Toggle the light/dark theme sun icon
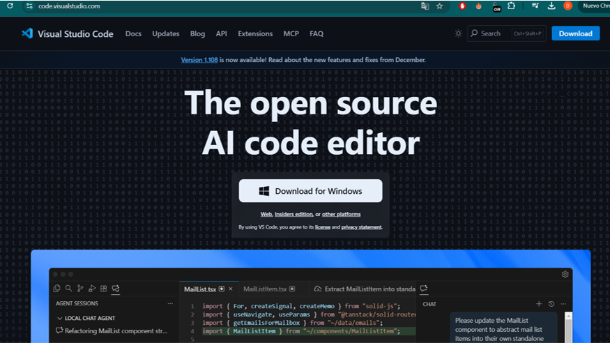Image resolution: width=610 pixels, height=343 pixels. [458, 33]
